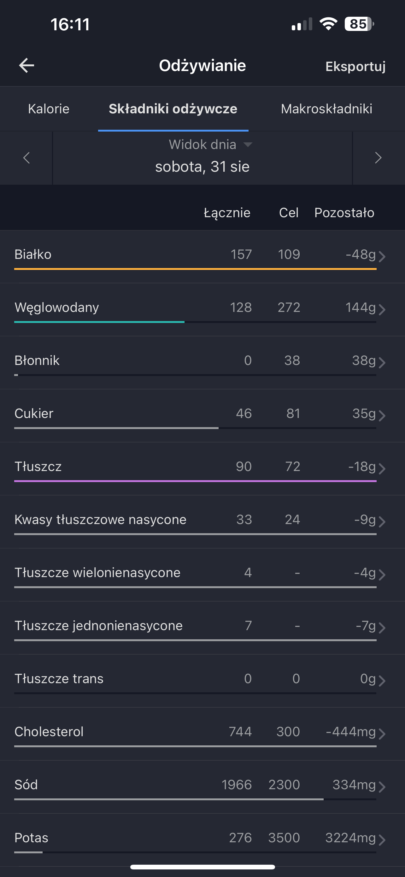This screenshot has height=877, width=405.
Task: Expand the Tłuszcz row chevron
Action: 382,468
